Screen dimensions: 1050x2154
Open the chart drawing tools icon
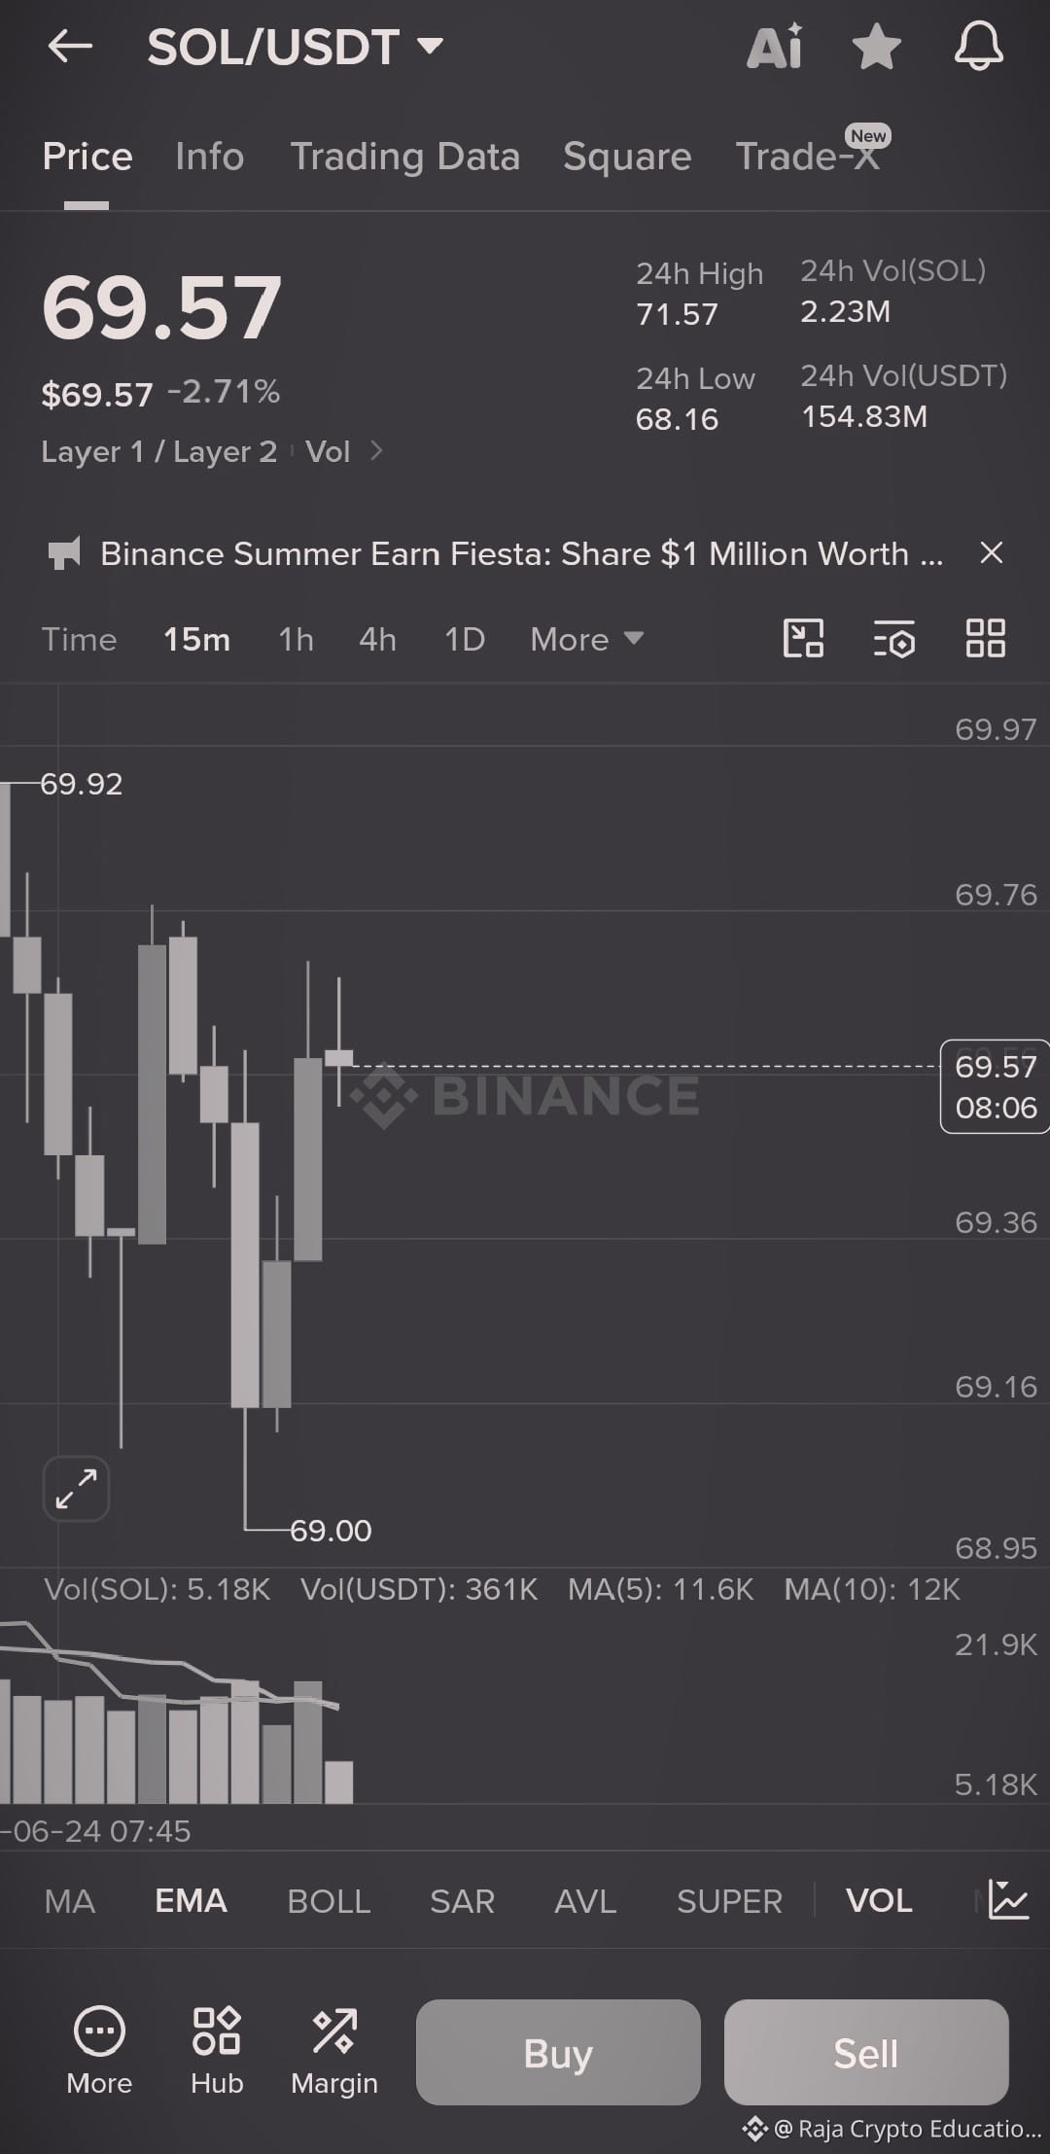pyautogui.click(x=803, y=639)
